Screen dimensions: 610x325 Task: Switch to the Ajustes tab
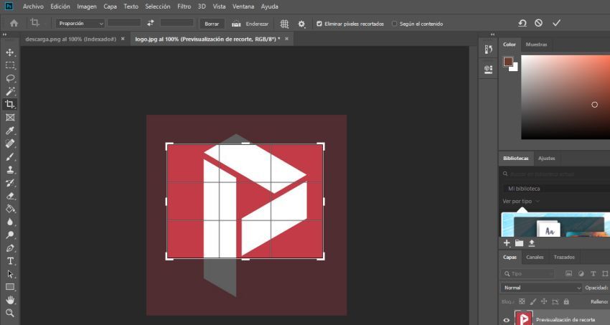(x=547, y=159)
